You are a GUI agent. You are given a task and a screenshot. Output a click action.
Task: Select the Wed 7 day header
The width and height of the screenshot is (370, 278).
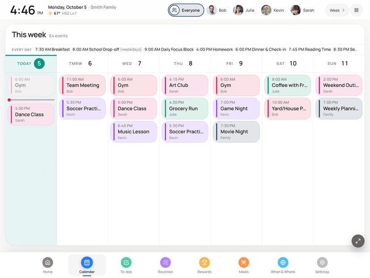click(134, 64)
